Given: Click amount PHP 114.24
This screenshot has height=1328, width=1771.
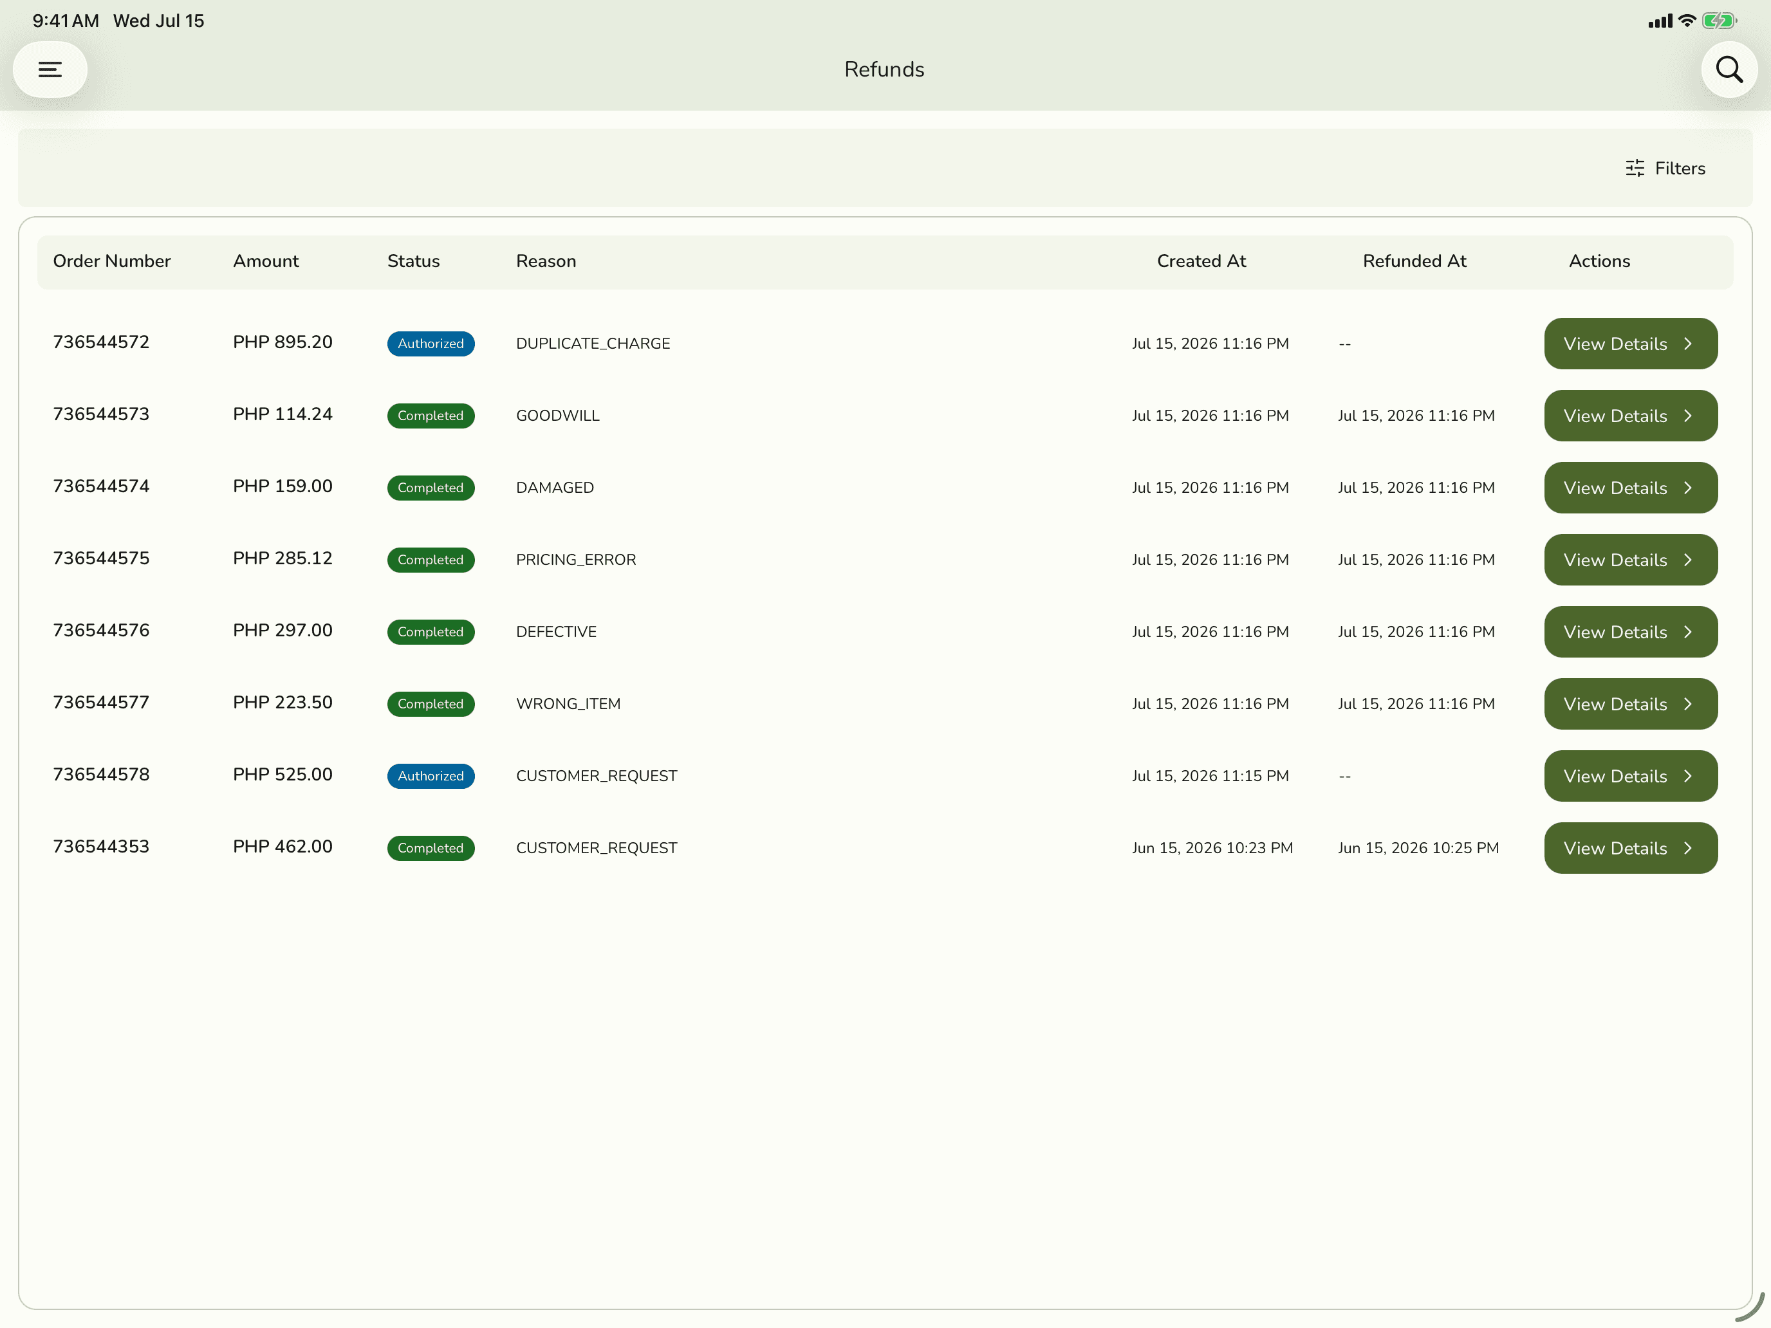Looking at the screenshot, I should tap(283, 414).
